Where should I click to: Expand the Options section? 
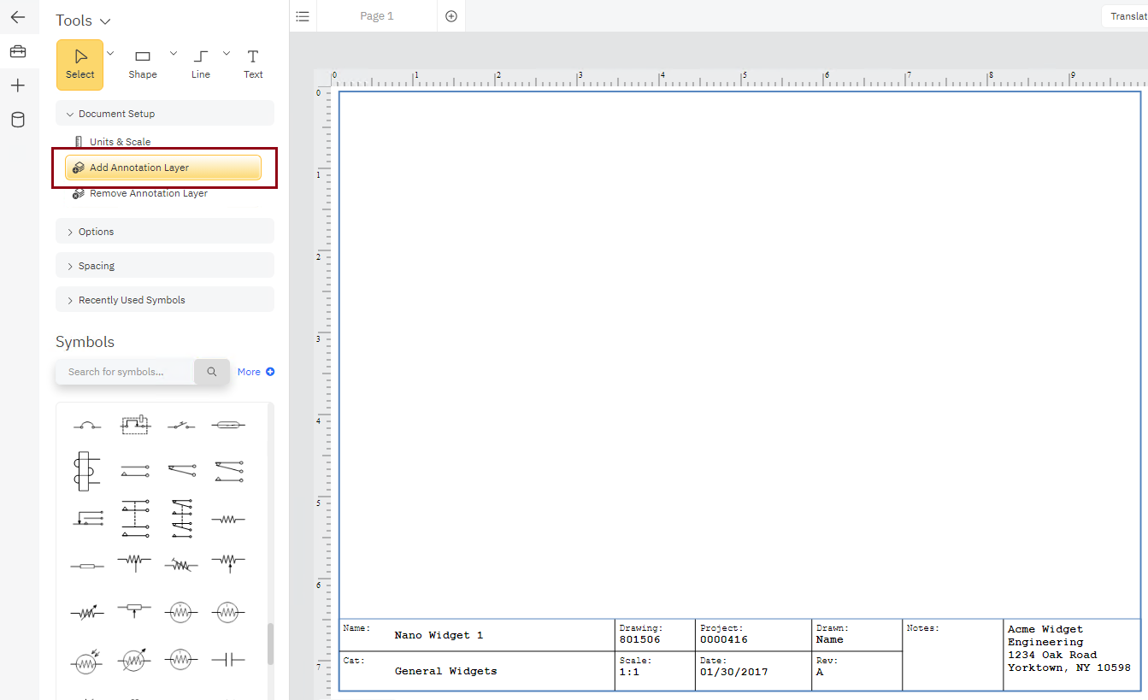(164, 231)
